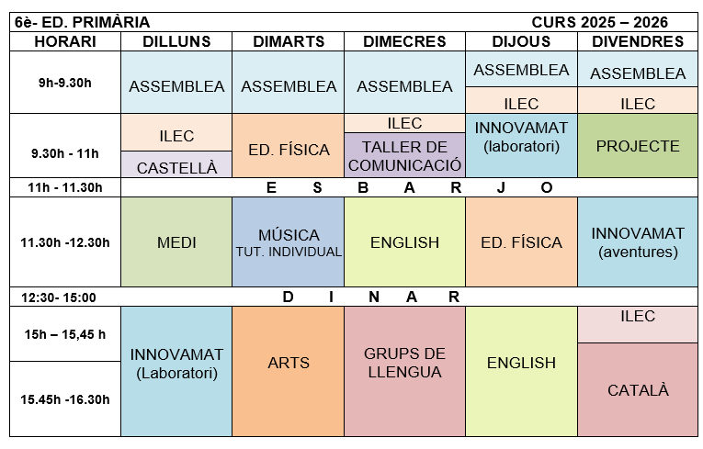
Task: Click the orange ARTS cell
Action: click(x=288, y=363)
